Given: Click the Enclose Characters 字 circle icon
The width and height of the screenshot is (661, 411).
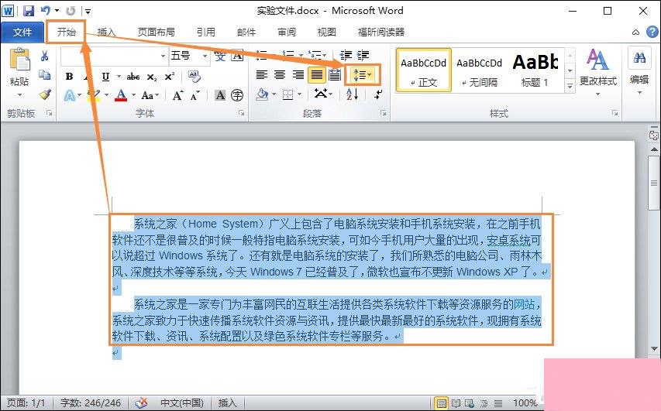Looking at the screenshot, I should point(237,96).
